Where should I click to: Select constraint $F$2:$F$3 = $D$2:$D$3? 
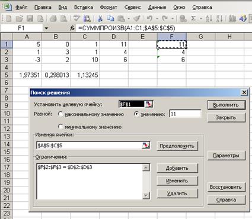[65, 168]
